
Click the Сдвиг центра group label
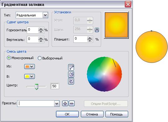pos(17,22)
